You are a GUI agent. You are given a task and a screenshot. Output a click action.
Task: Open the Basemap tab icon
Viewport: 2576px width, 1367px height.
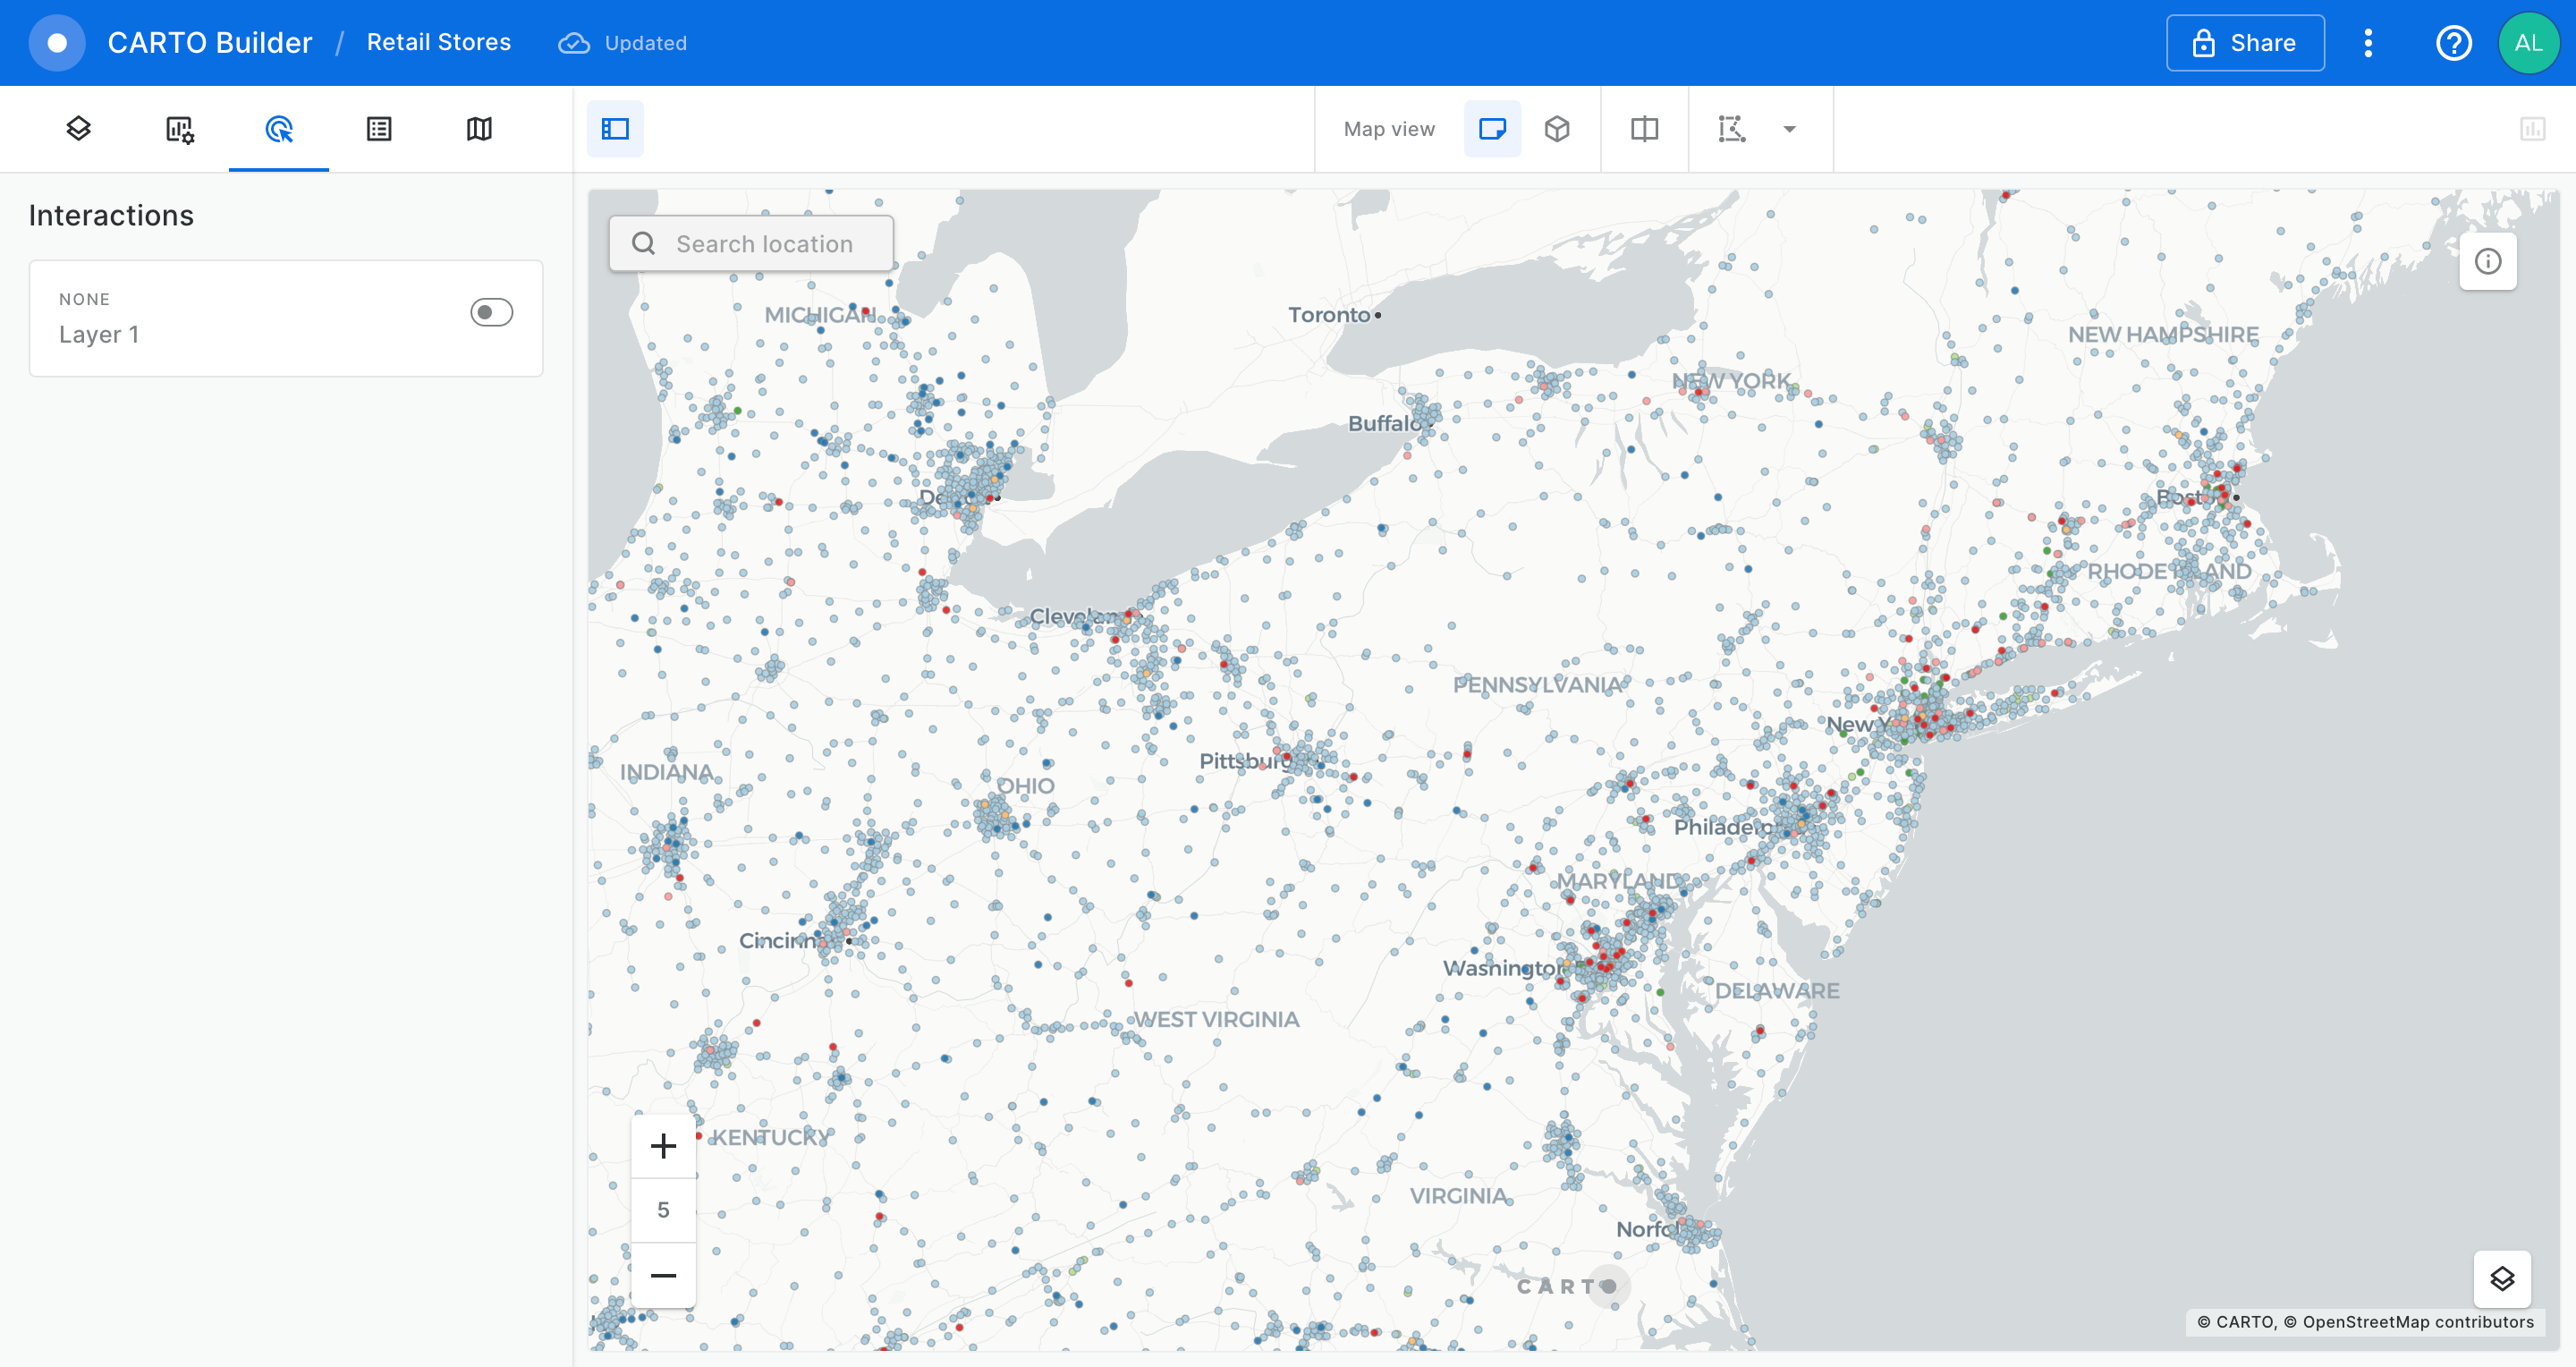coord(479,129)
